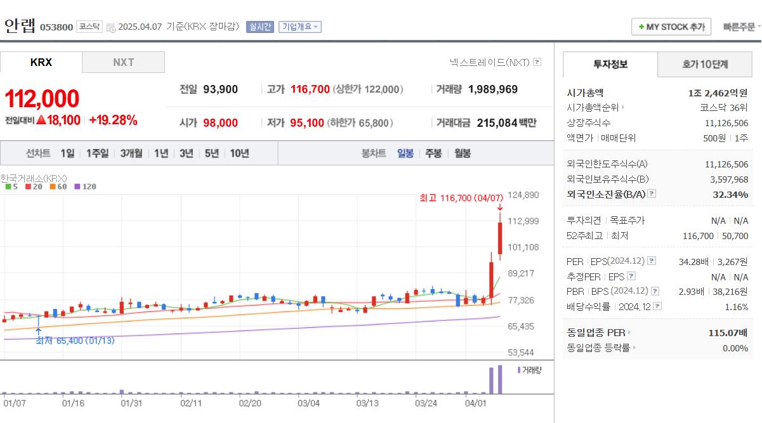The height and width of the screenshot is (423, 762).
Task: Switch to the KRX tab
Action: click(41, 62)
